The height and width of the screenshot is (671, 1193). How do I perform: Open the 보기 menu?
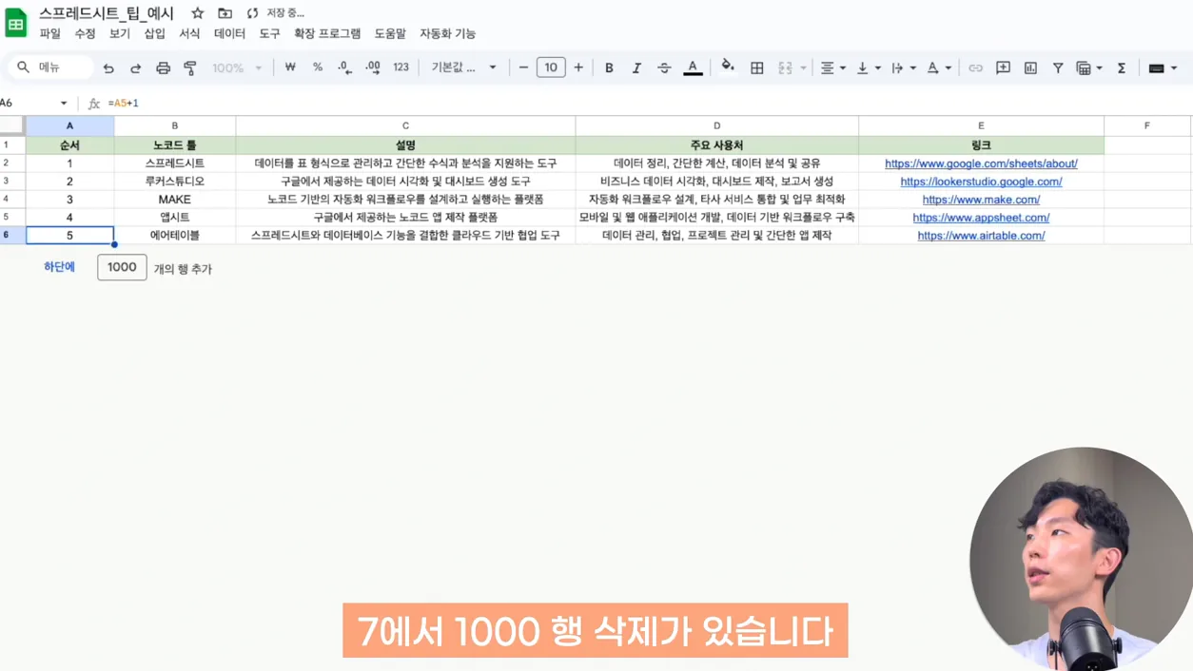[x=120, y=33]
